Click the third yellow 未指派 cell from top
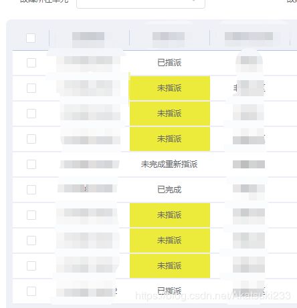Image resolution: width=297 pixels, height=308 pixels. [170, 139]
